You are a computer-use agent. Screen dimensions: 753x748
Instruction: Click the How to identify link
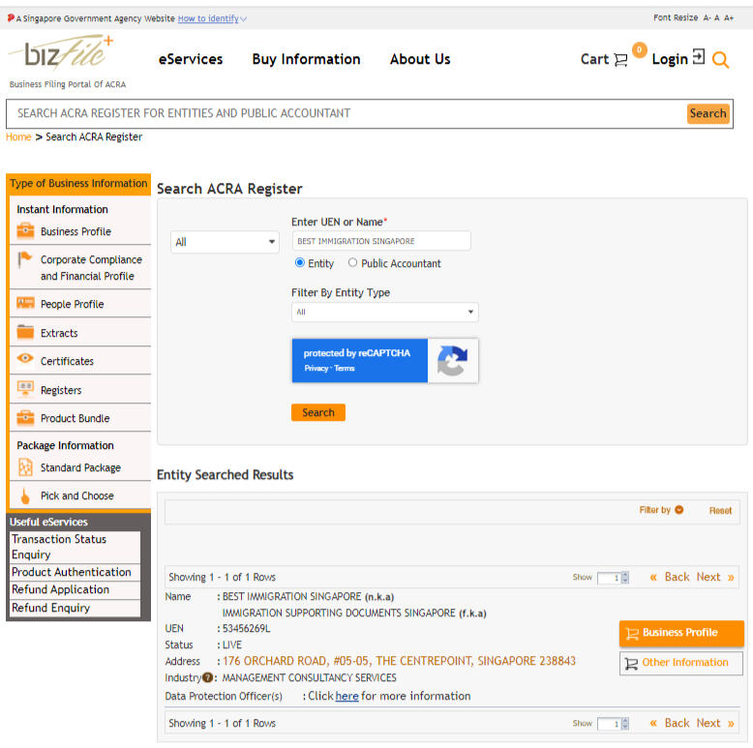point(208,18)
